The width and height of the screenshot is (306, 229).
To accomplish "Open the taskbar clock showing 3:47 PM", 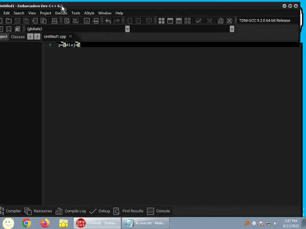I will [291, 223].
